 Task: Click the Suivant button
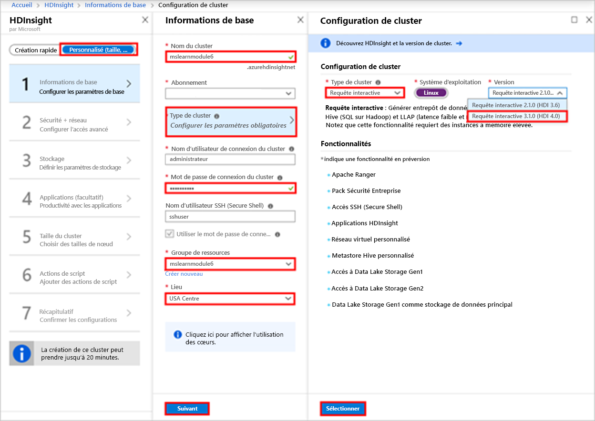187,408
